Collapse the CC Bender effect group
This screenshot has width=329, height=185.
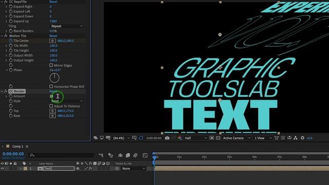[x=2, y=91]
